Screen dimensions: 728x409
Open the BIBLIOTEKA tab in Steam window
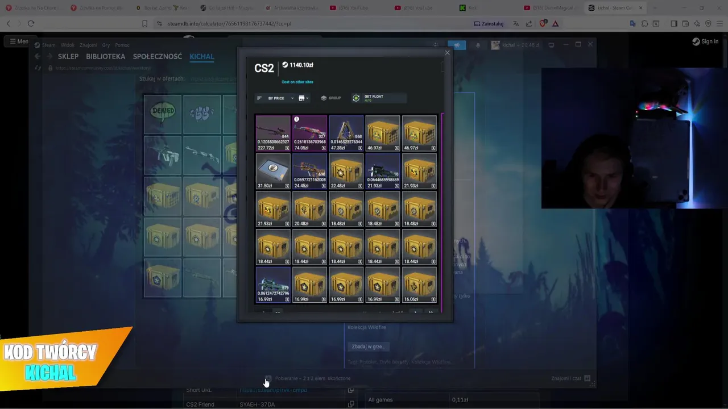point(106,57)
